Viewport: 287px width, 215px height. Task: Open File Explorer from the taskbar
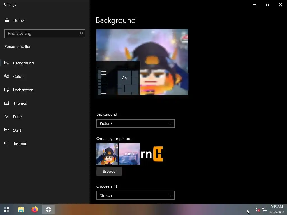(21, 209)
